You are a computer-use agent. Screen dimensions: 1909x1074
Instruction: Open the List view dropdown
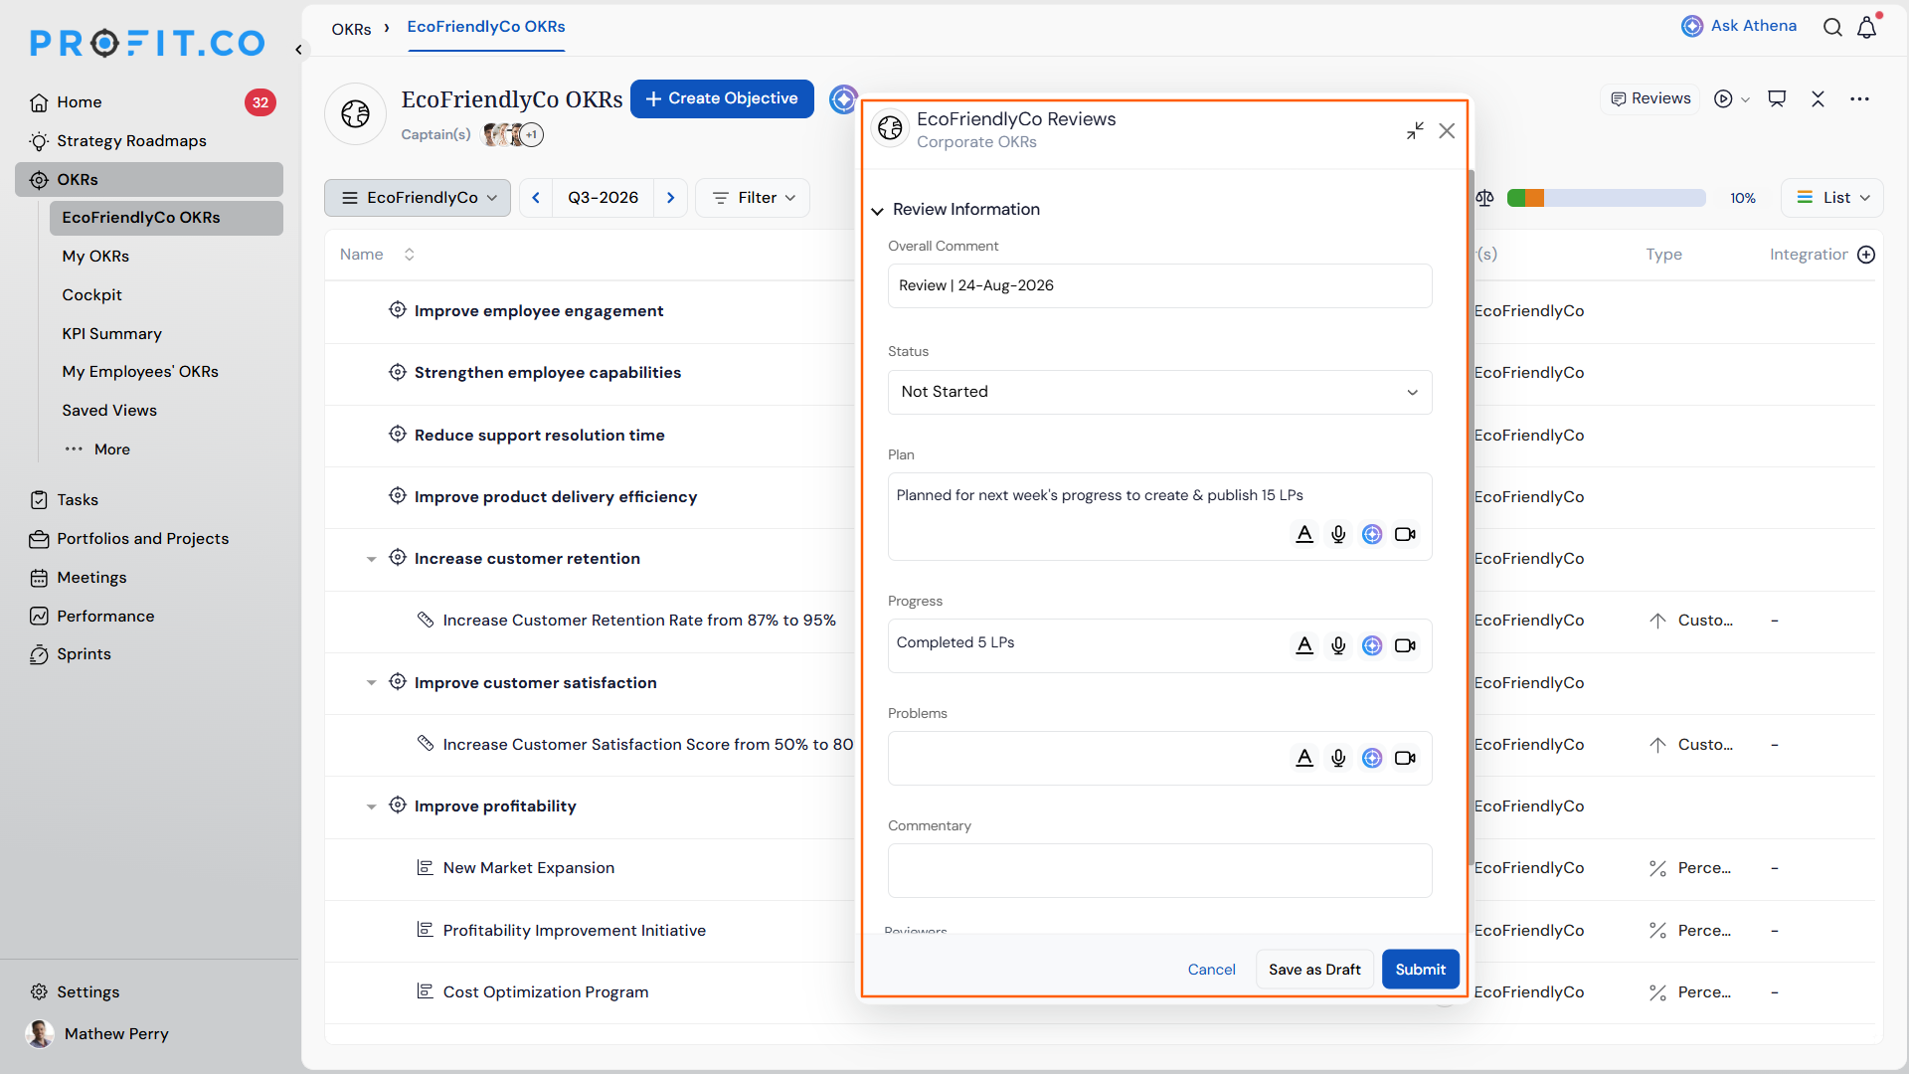[x=1832, y=198]
